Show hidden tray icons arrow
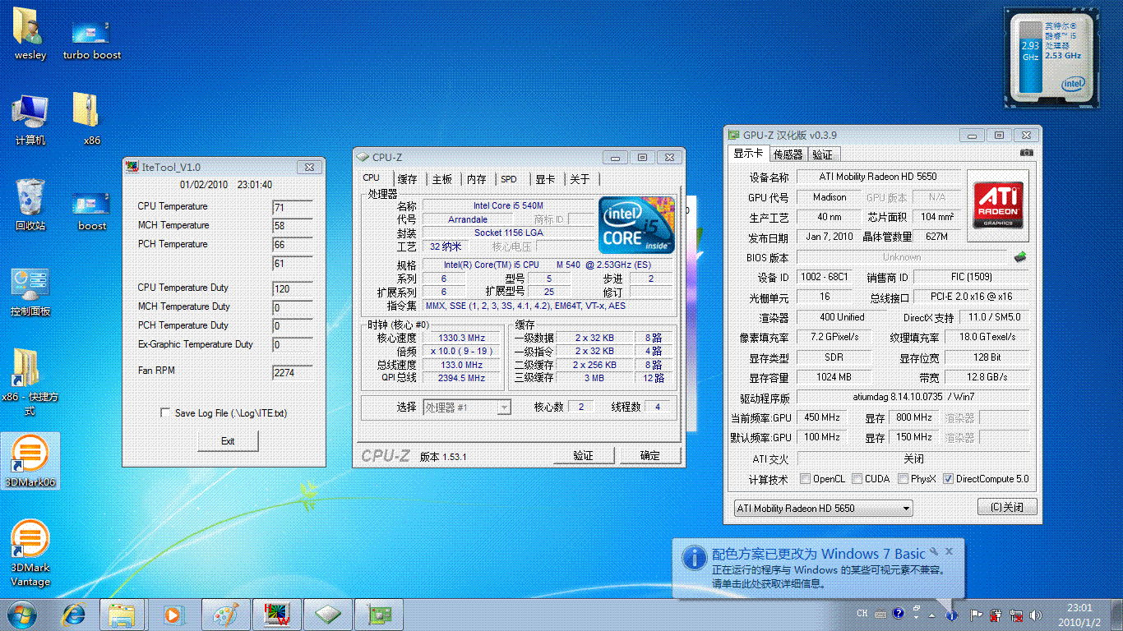This screenshot has width=1123, height=631. [931, 614]
